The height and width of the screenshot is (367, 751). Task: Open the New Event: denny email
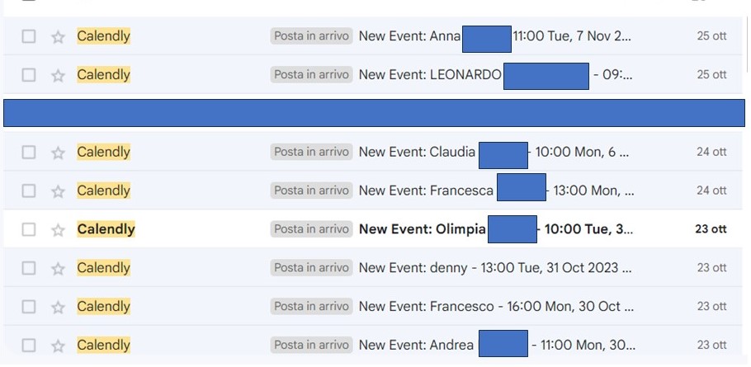point(495,268)
